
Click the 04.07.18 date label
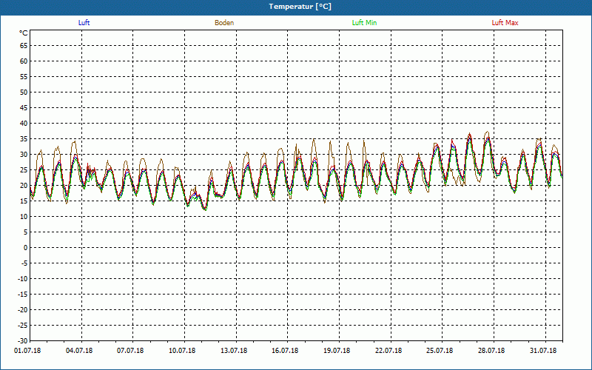(79, 351)
